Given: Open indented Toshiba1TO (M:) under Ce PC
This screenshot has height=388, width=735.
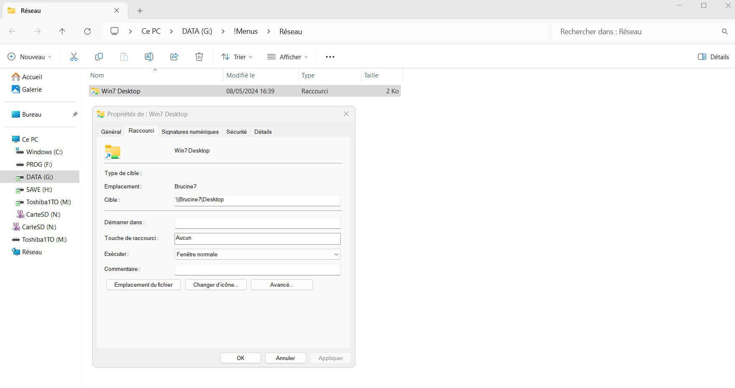Looking at the screenshot, I should pyautogui.click(x=43, y=202).
